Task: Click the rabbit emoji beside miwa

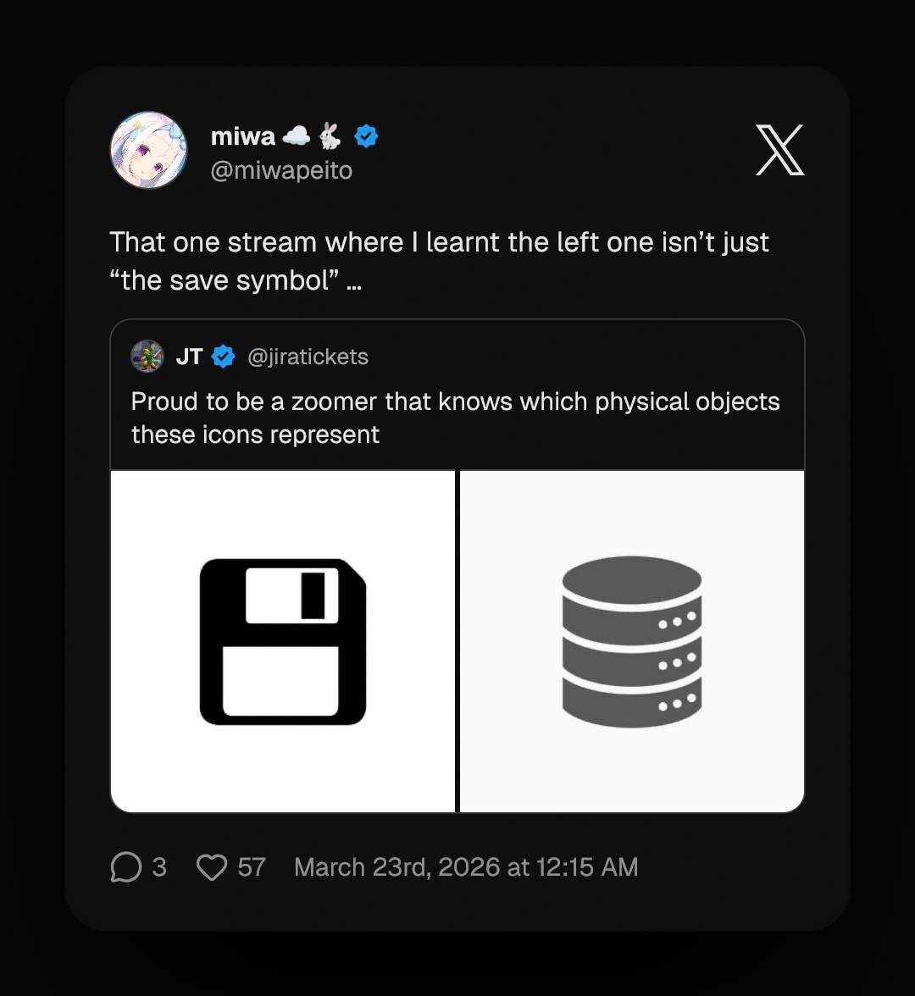Action: coord(330,136)
